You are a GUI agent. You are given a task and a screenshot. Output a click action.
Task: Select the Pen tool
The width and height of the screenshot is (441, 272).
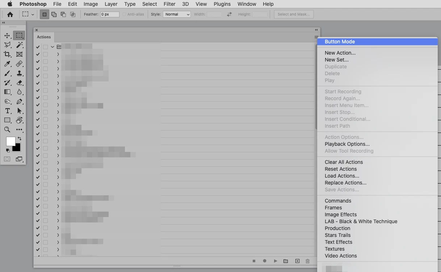click(x=19, y=102)
